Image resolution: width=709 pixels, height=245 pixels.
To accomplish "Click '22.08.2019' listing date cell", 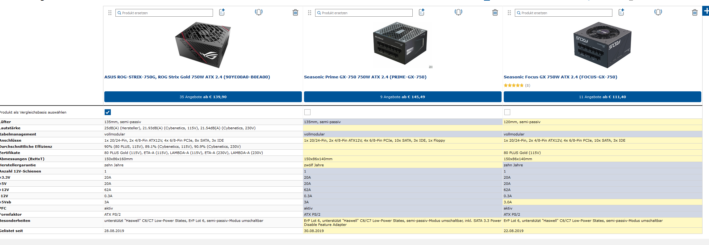I will [x=602, y=231].
